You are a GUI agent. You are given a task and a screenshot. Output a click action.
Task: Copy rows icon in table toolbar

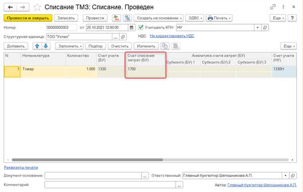coord(165,46)
